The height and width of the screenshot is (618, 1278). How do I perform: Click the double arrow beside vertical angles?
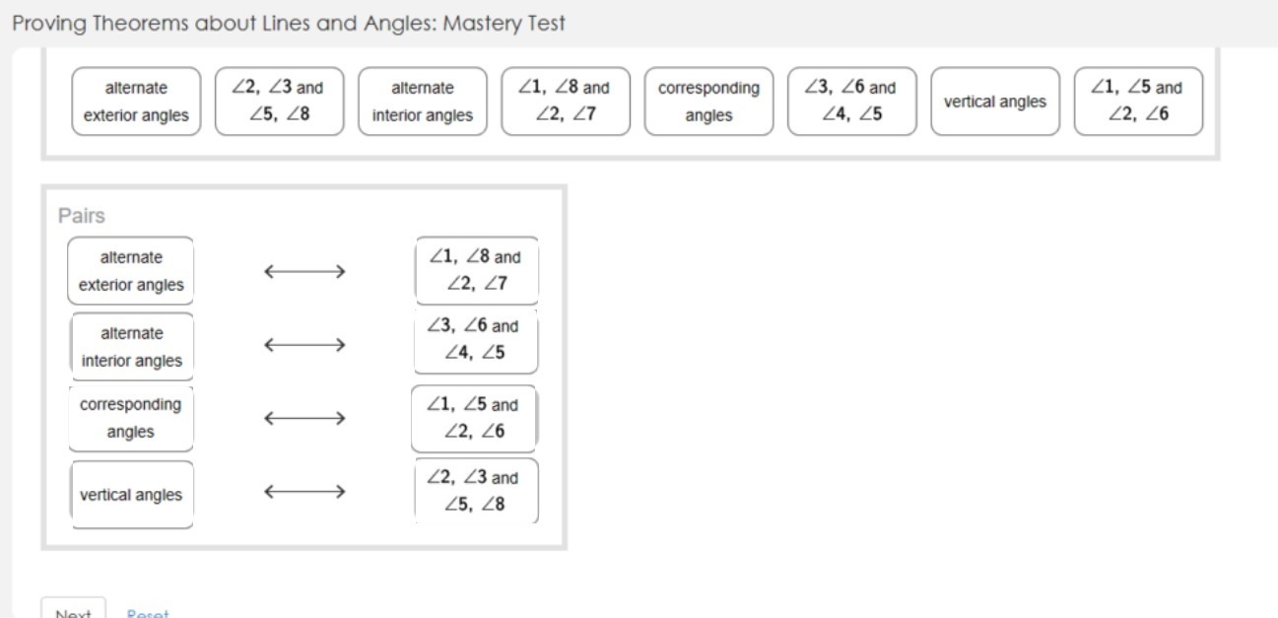[304, 491]
